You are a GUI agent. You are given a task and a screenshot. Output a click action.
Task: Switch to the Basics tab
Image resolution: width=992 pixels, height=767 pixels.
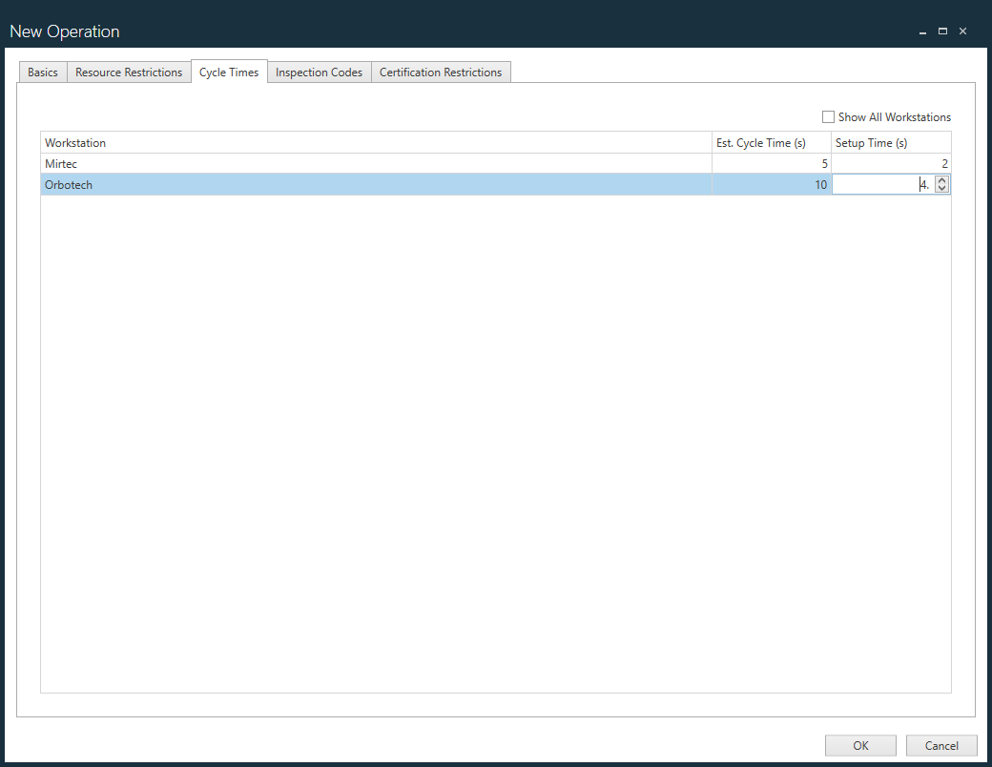43,73
